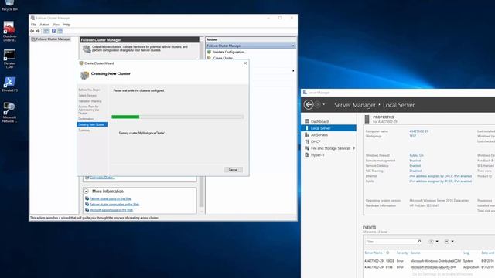Click the Computer name value link
This screenshot has height=278, width=495.
pos(418,131)
